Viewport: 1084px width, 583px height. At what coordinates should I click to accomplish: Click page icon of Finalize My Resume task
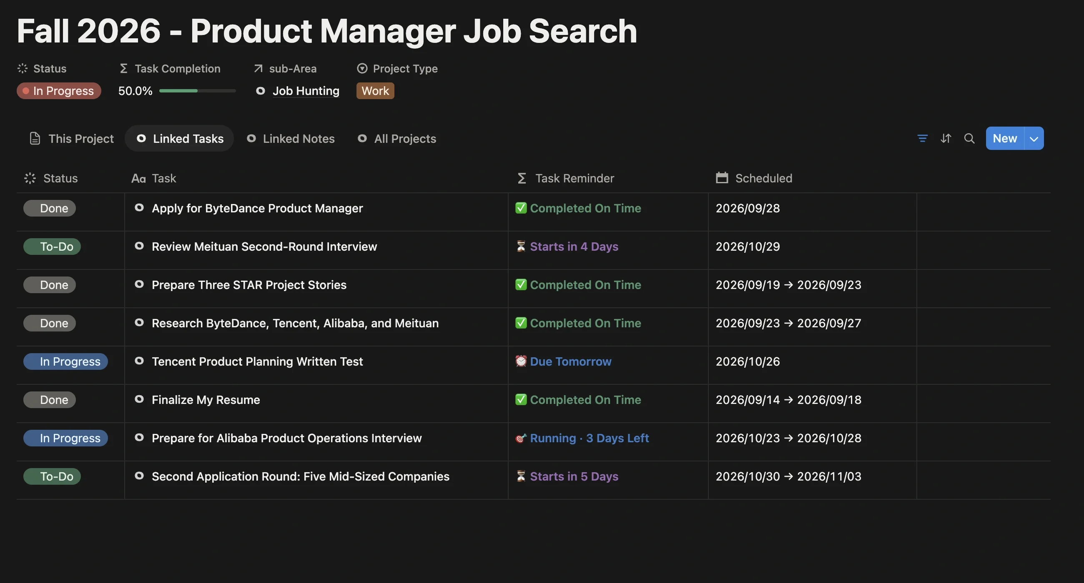(139, 399)
